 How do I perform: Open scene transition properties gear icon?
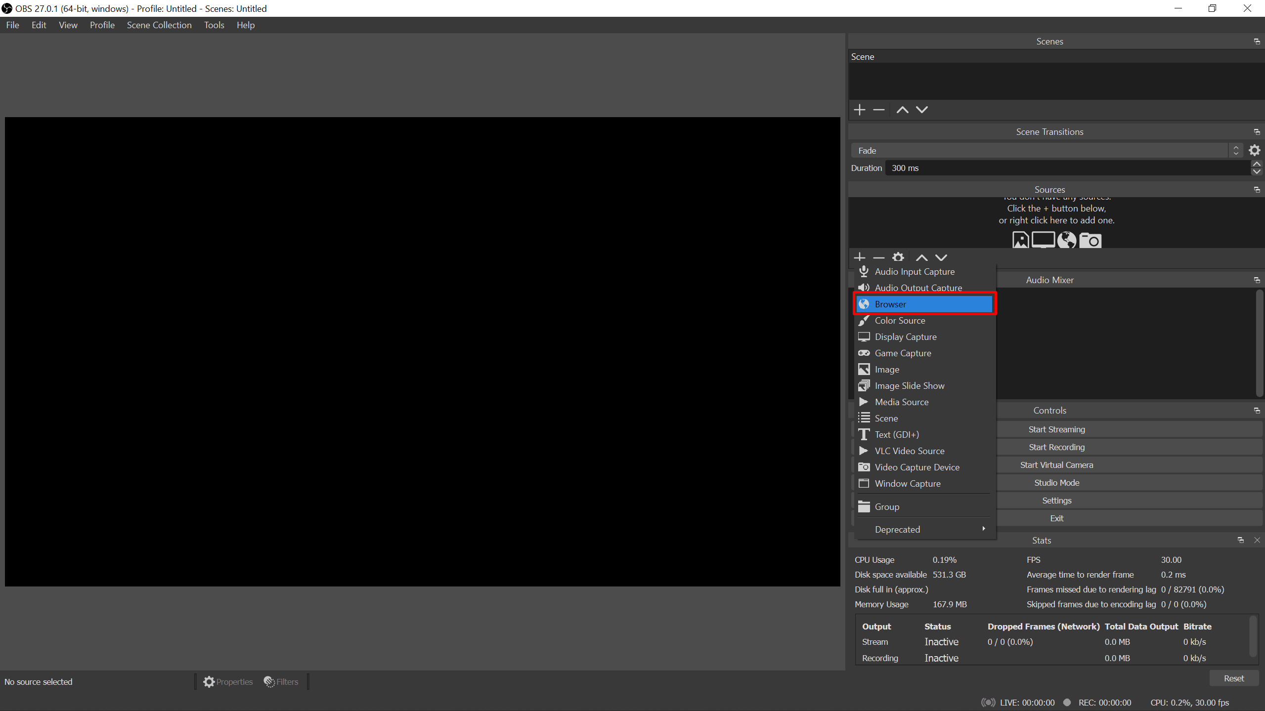pos(1255,150)
